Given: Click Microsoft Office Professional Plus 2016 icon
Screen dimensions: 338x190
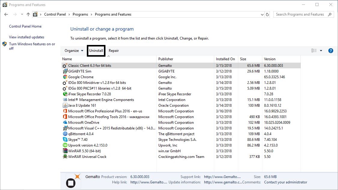Looking at the screenshot, I should click(65, 111).
